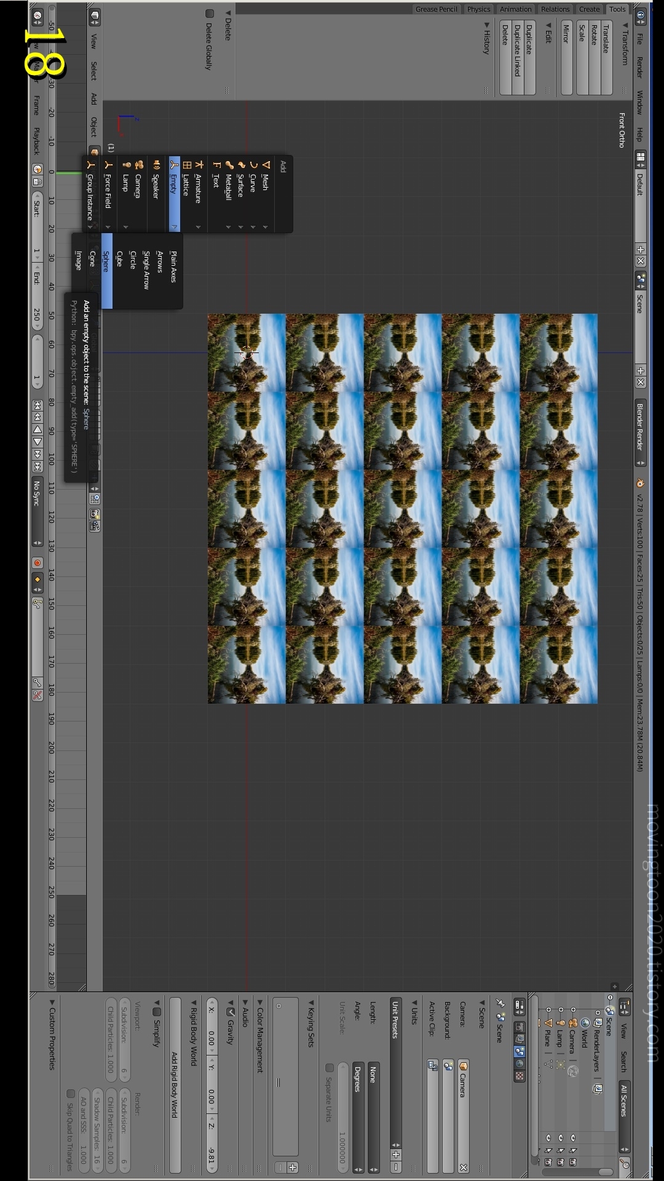The height and width of the screenshot is (1181, 664).
Task: Click the outliner search magnifier icon
Action: point(625,1163)
